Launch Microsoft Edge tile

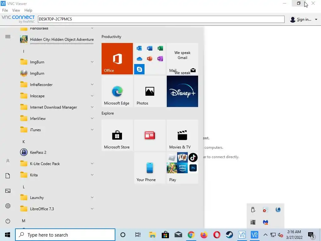[x=117, y=91]
